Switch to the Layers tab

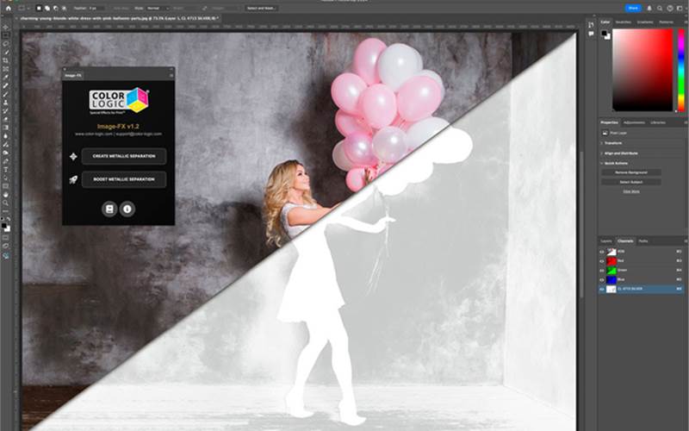click(606, 241)
